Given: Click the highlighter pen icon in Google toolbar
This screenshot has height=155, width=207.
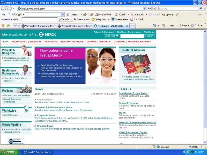Looking at the screenshot, I should point(177,14).
